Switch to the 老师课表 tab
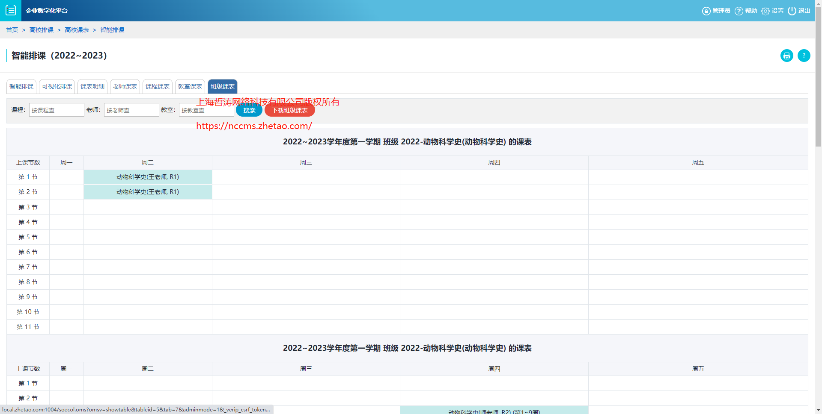This screenshot has height=414, width=822. (125, 86)
